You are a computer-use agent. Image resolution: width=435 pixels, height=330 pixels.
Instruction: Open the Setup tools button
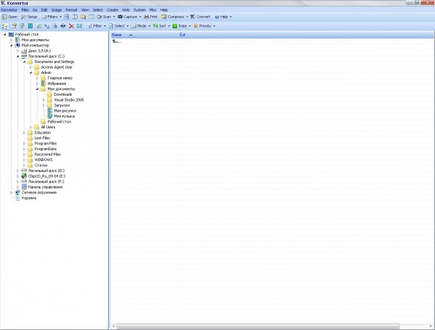[x=29, y=17]
